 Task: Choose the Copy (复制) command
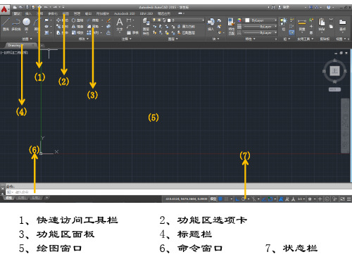pyautogui.click(x=62, y=27)
